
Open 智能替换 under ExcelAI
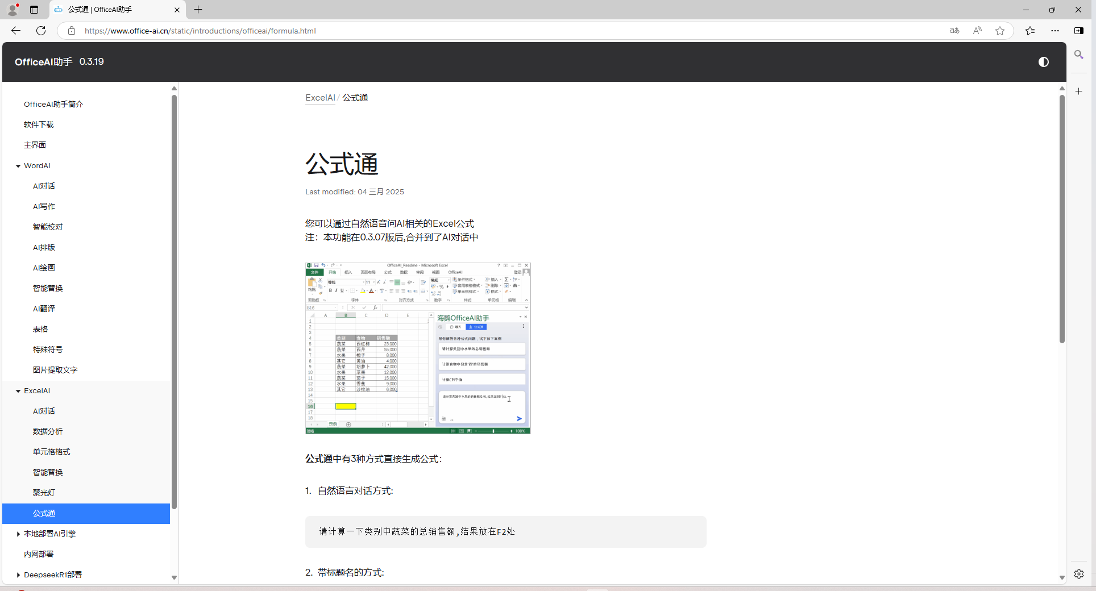[48, 473]
